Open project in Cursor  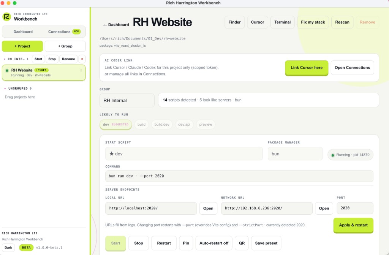258,22
